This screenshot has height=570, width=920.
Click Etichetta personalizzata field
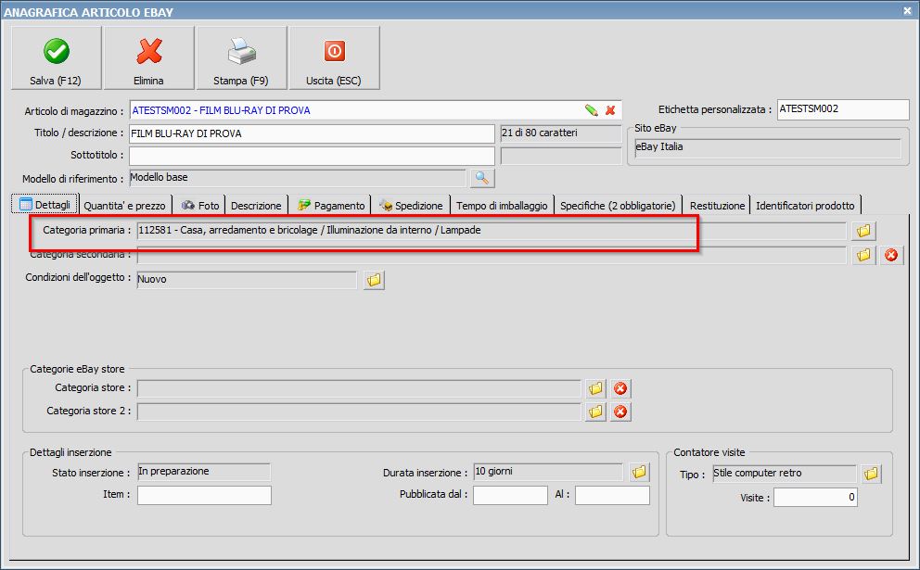[x=843, y=109]
